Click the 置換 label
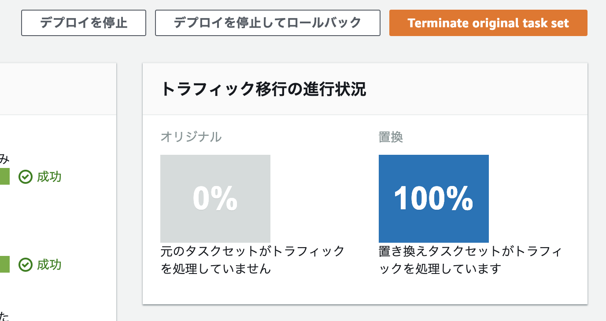 pyautogui.click(x=391, y=137)
